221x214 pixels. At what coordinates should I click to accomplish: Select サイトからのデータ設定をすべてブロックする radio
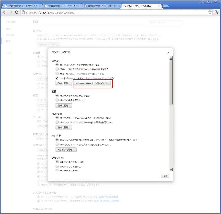[x=57, y=74]
